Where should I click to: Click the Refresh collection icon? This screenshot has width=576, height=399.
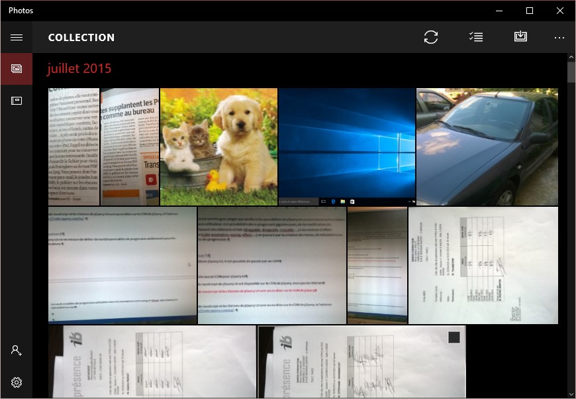point(431,37)
